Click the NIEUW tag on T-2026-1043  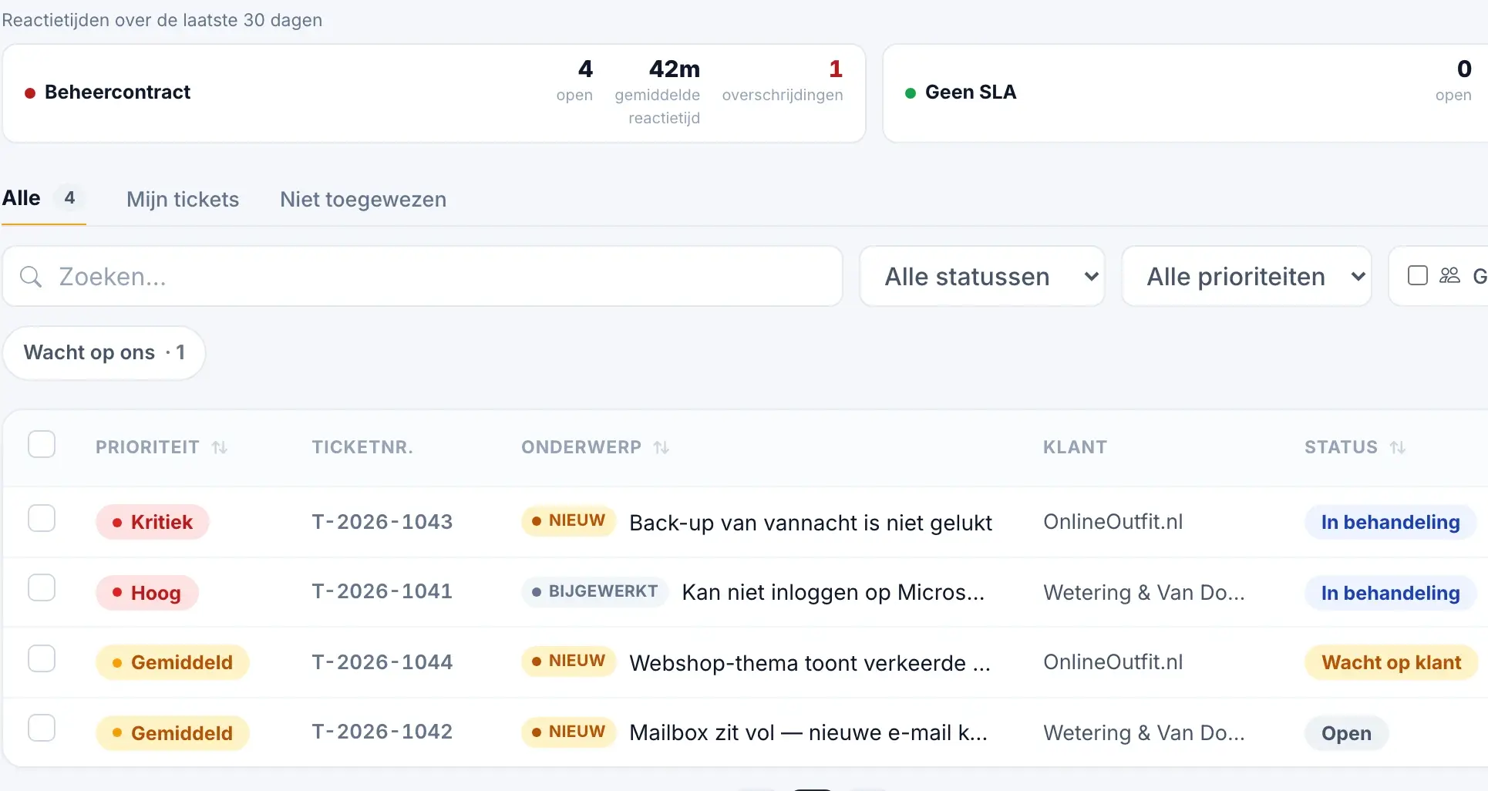pos(568,520)
